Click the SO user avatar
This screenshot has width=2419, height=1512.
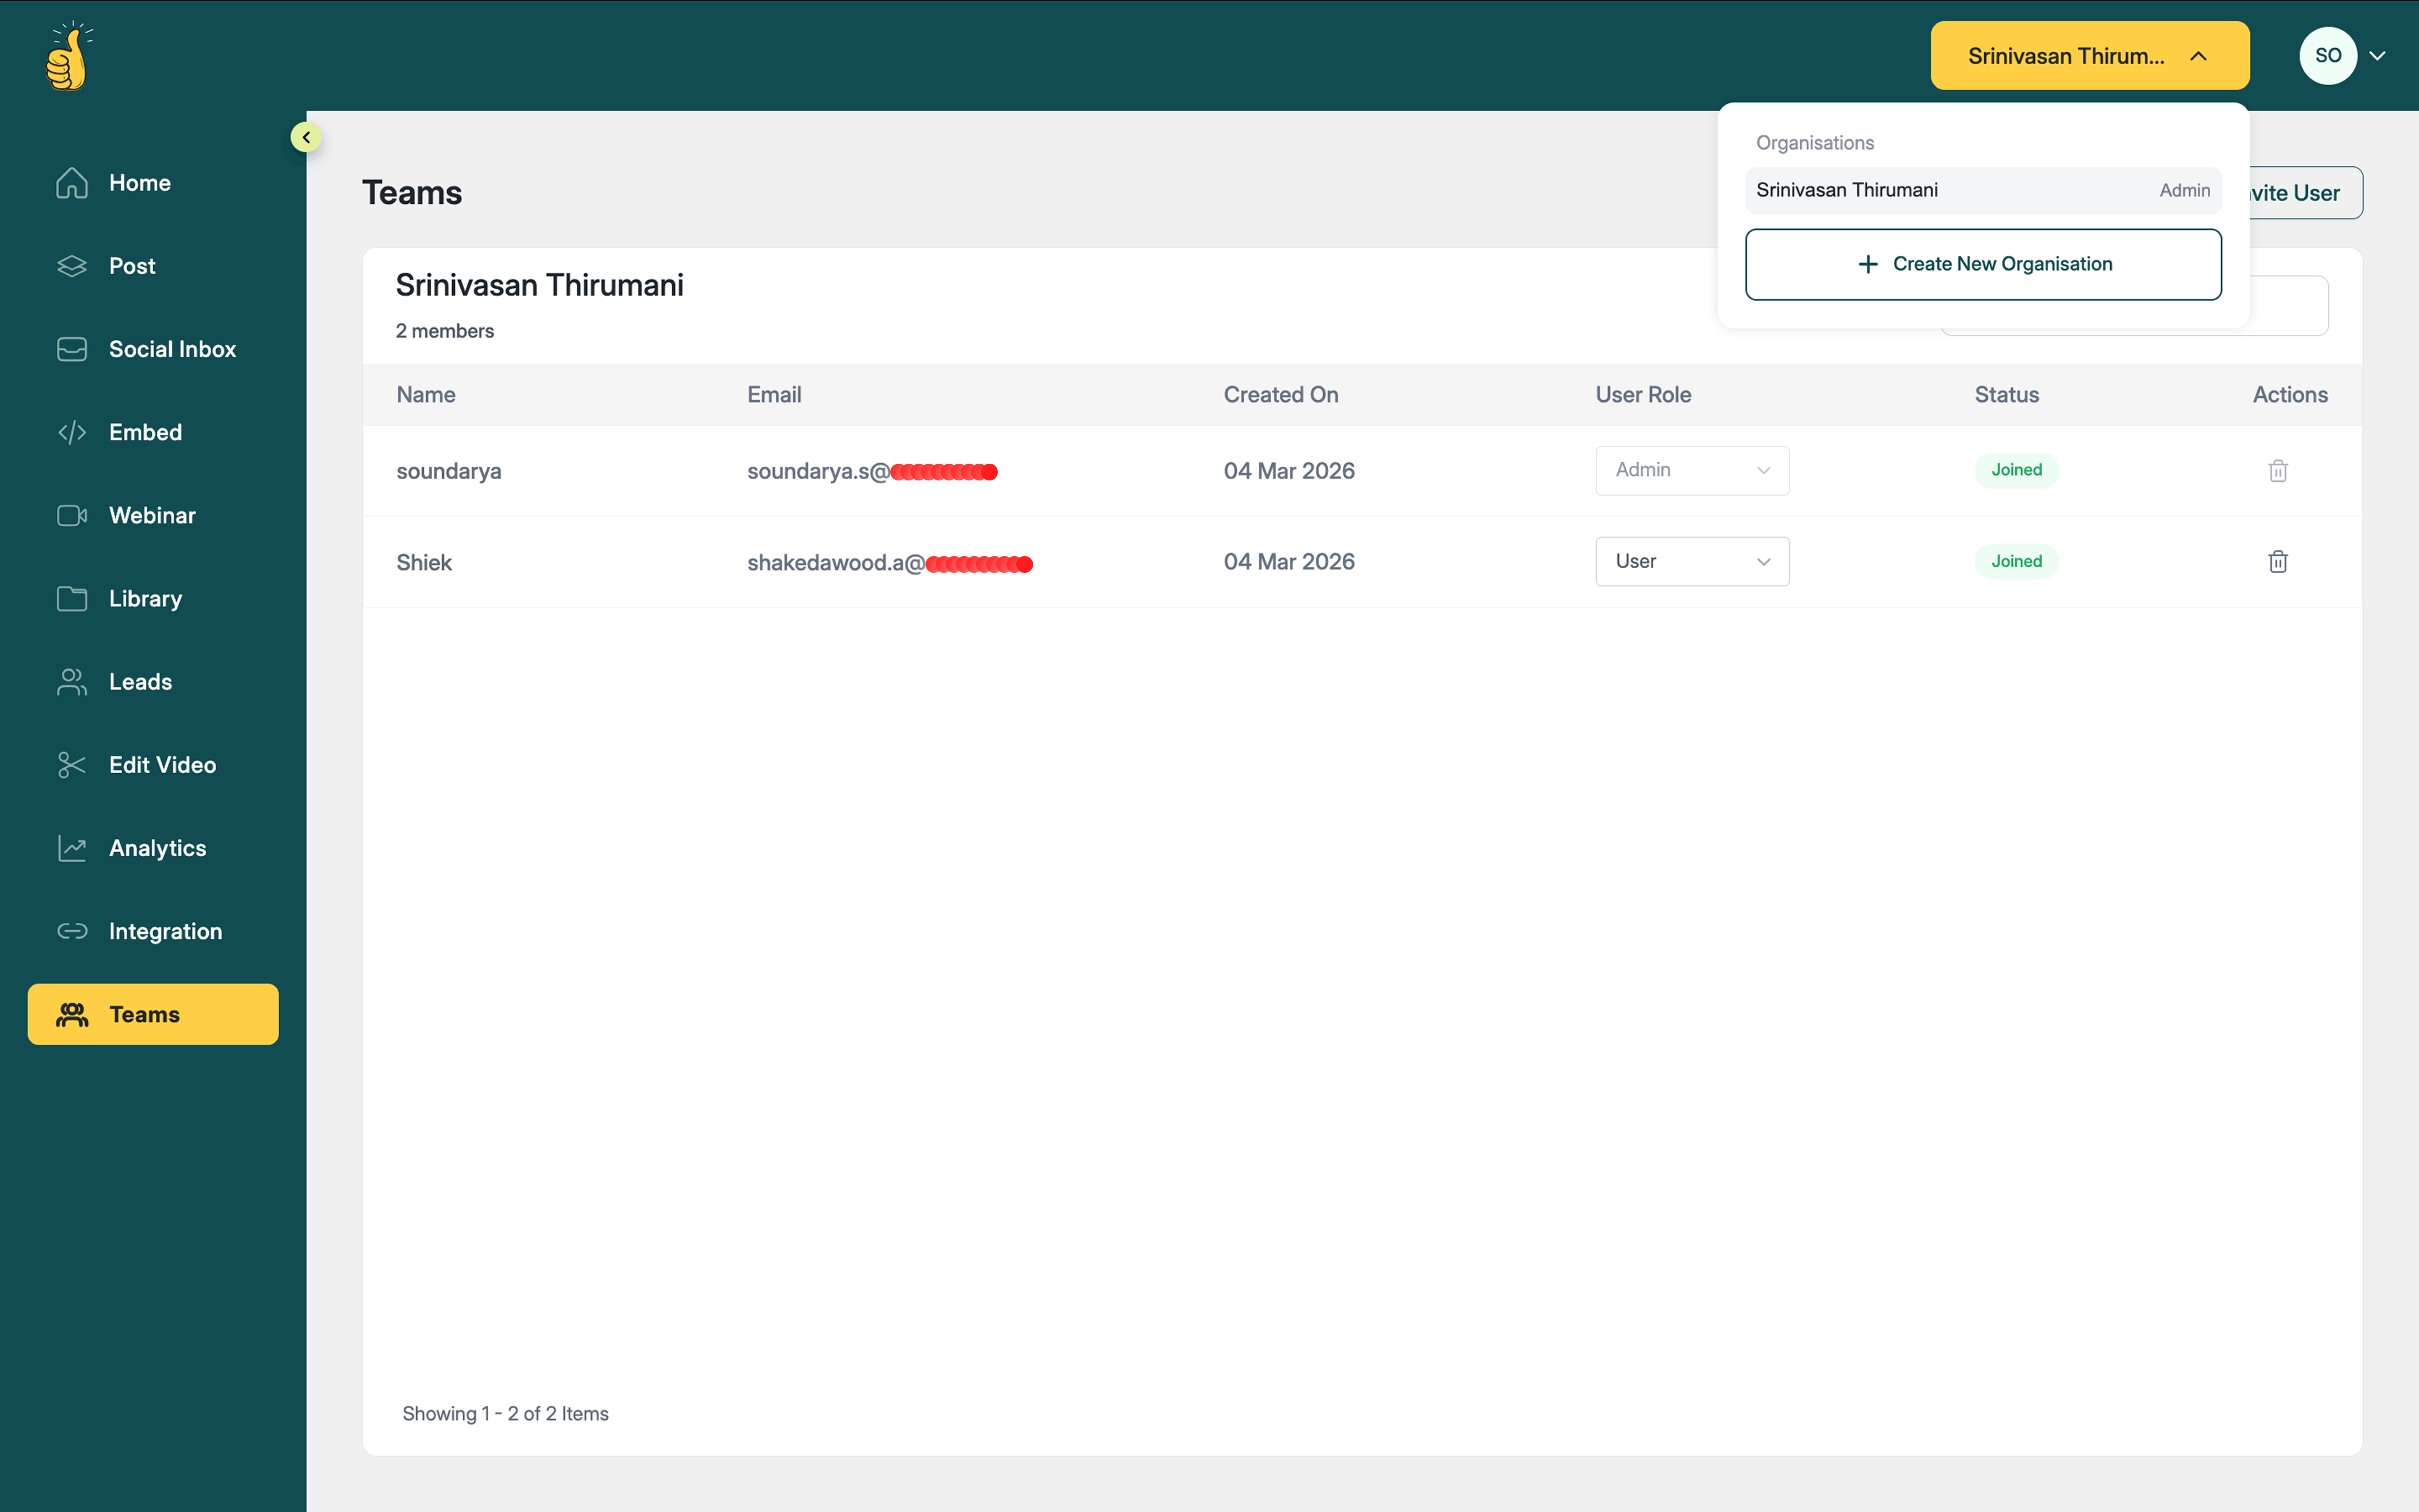tap(2327, 56)
